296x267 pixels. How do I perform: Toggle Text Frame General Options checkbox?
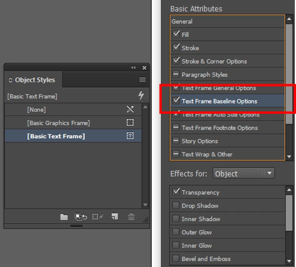176,87
